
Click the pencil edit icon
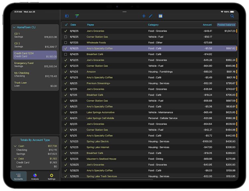click(x=151, y=16)
